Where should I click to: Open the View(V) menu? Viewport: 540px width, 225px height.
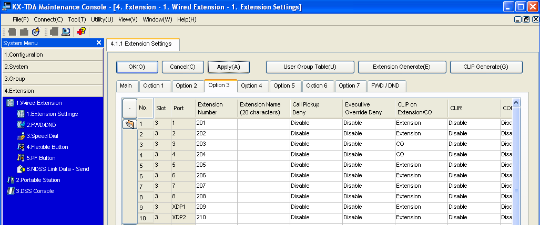tap(128, 19)
